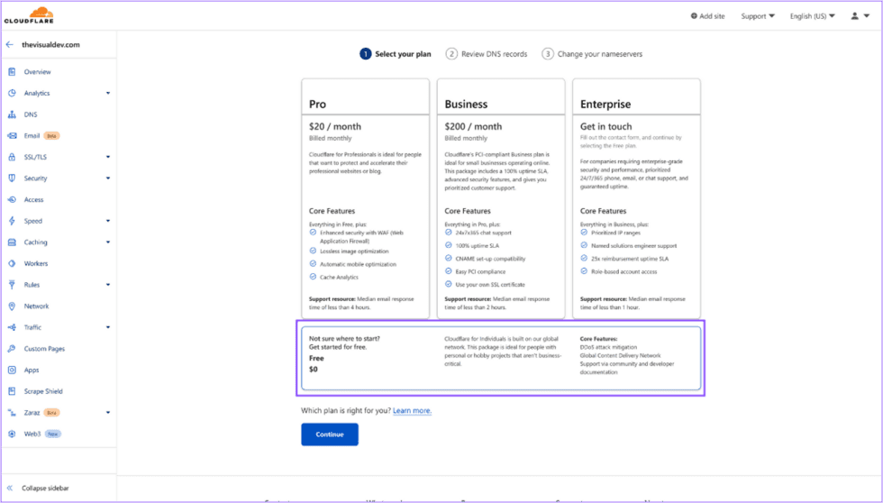Click the back arrow beside thevisualdev.com
The image size is (883, 503).
click(10, 44)
